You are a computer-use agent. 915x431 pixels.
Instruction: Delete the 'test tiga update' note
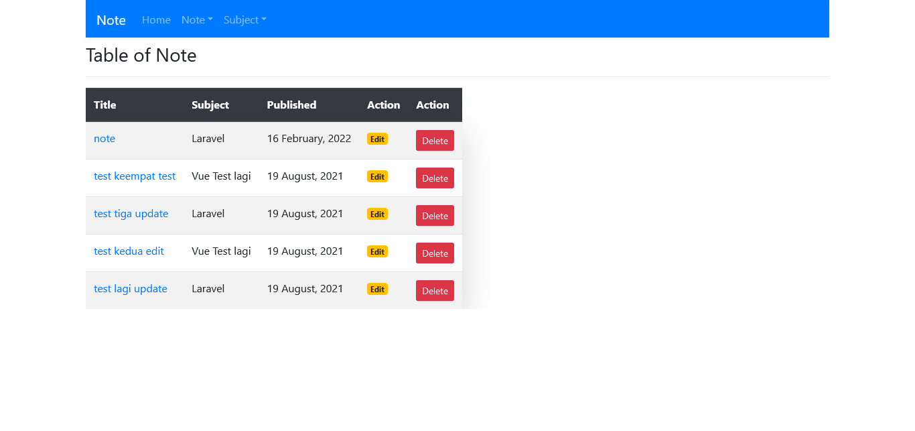coord(435,216)
